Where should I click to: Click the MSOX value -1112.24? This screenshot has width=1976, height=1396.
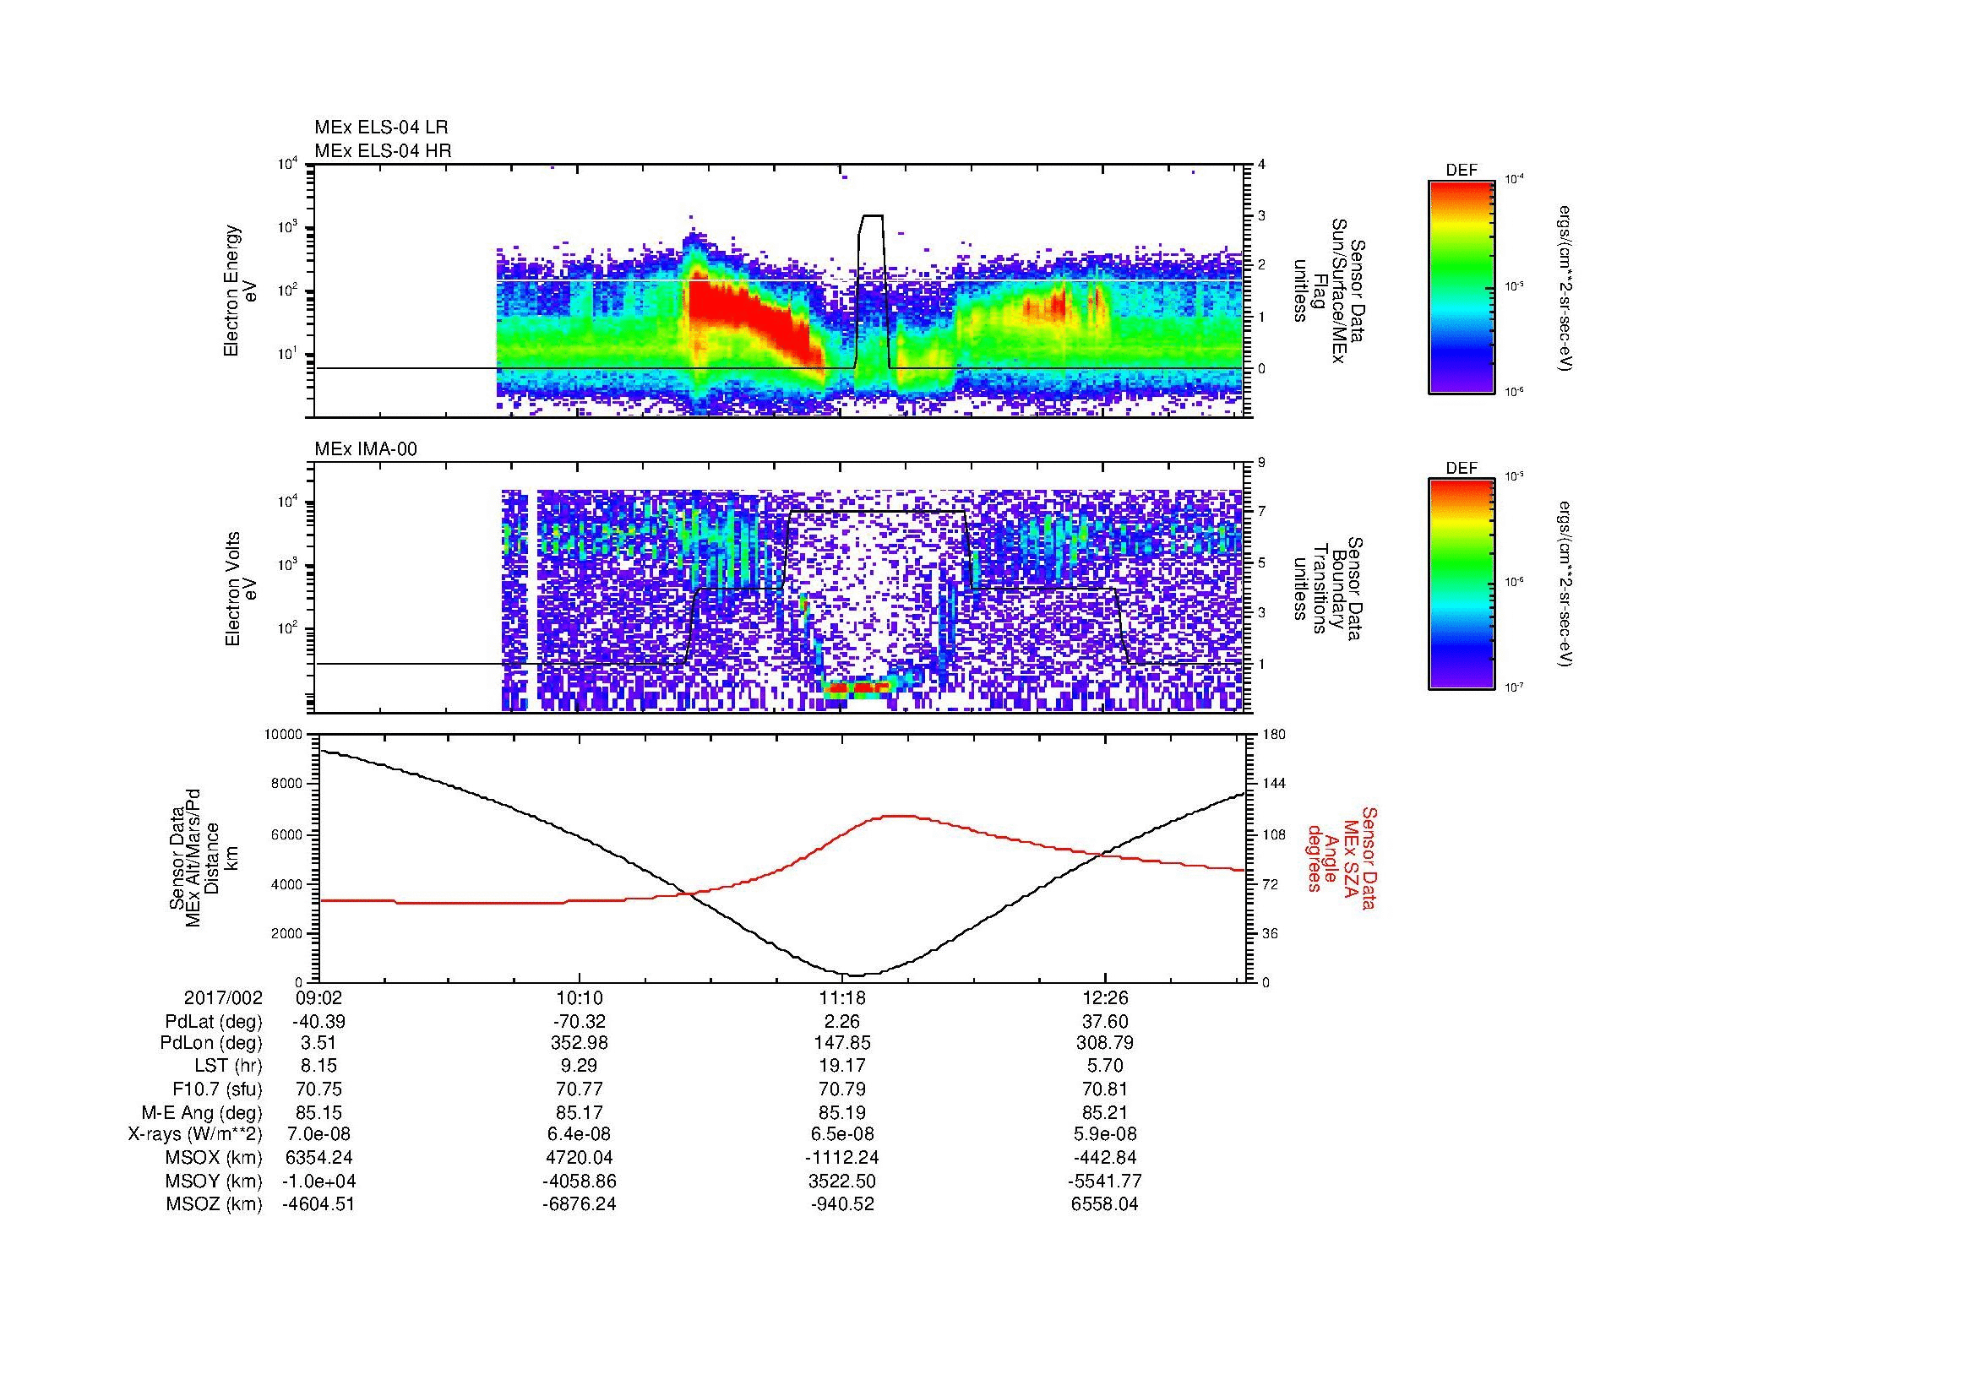pos(842,1158)
